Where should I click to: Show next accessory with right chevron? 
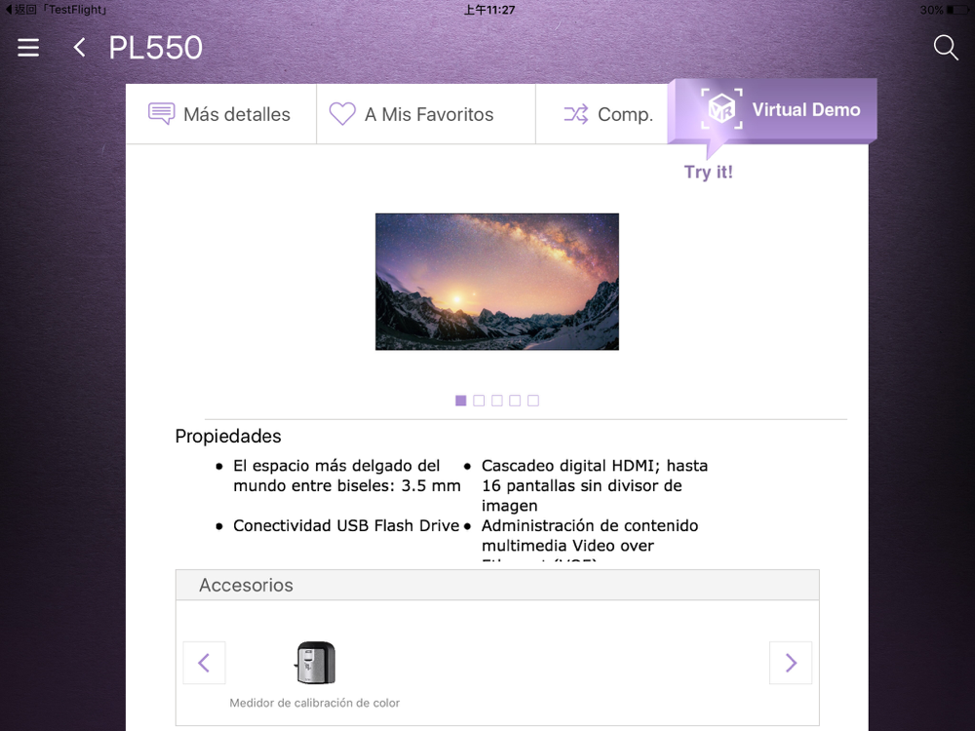point(791,663)
